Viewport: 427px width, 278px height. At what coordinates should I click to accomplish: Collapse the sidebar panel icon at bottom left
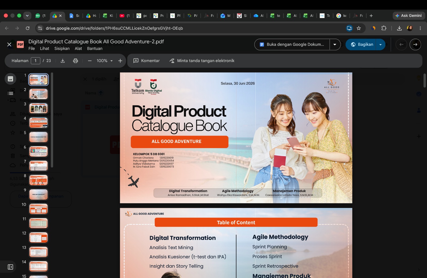[x=10, y=267]
